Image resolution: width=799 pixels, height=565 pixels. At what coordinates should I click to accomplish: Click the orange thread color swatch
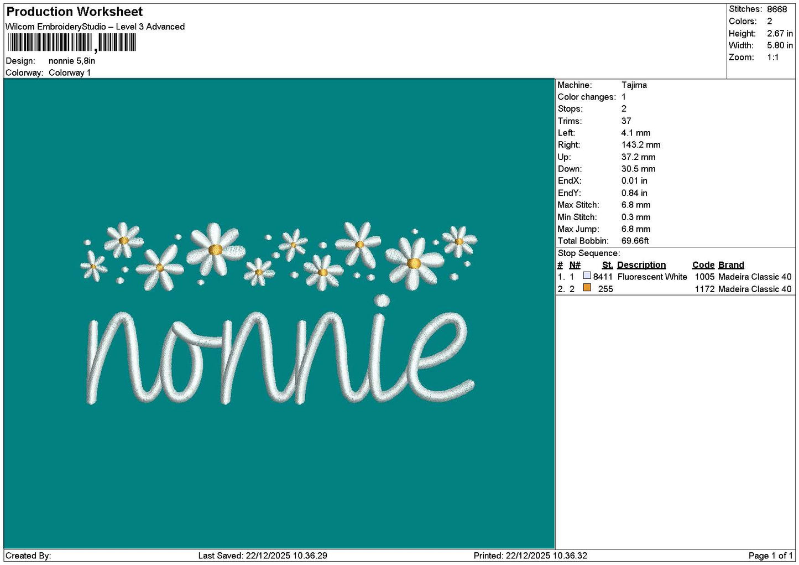pos(587,288)
